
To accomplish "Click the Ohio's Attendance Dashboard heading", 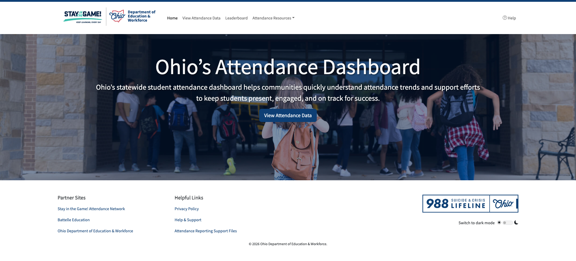I will click(288, 67).
